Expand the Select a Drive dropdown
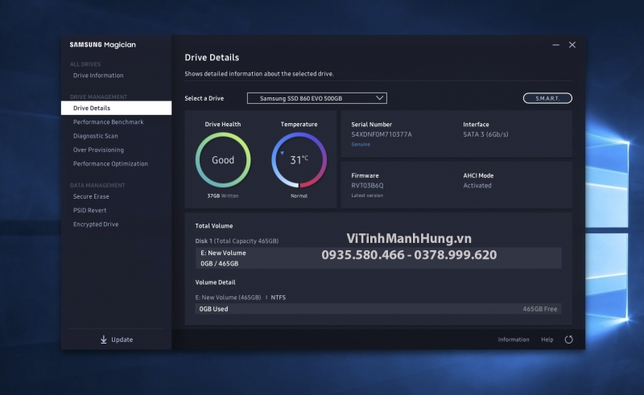Viewport: 644px width, 395px height. pos(316,98)
